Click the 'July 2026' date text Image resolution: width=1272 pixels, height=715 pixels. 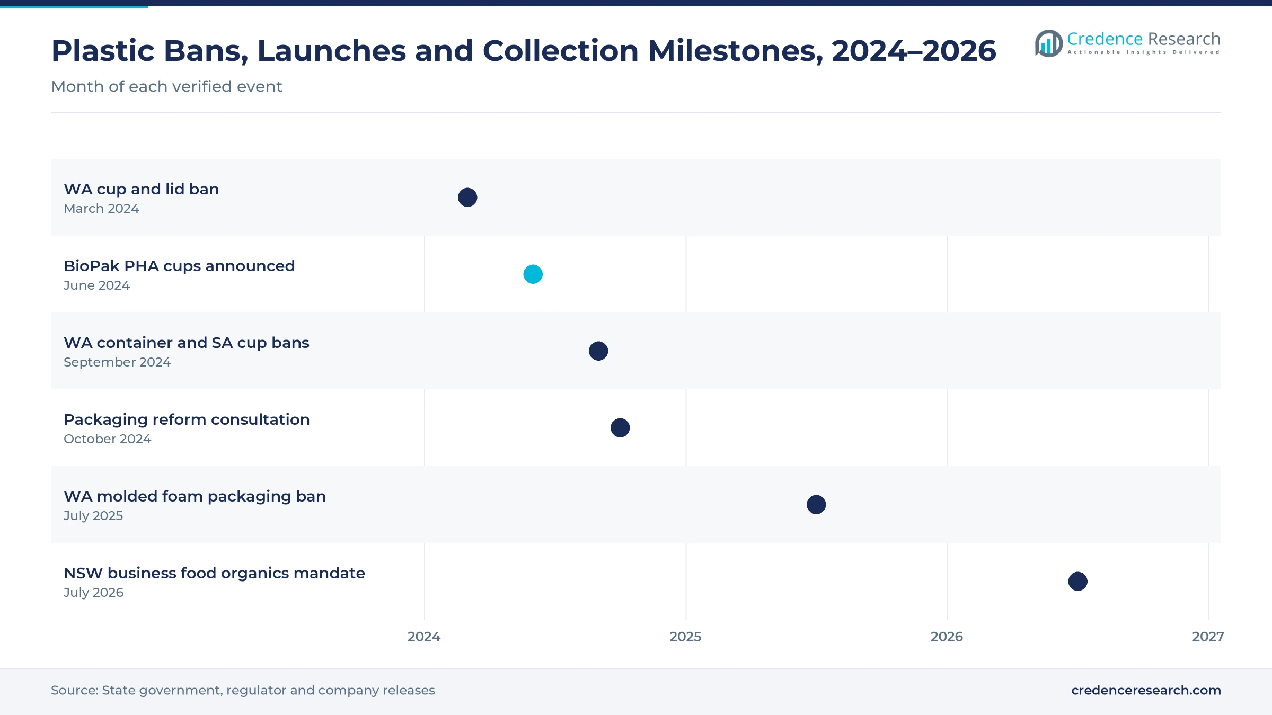(93, 593)
